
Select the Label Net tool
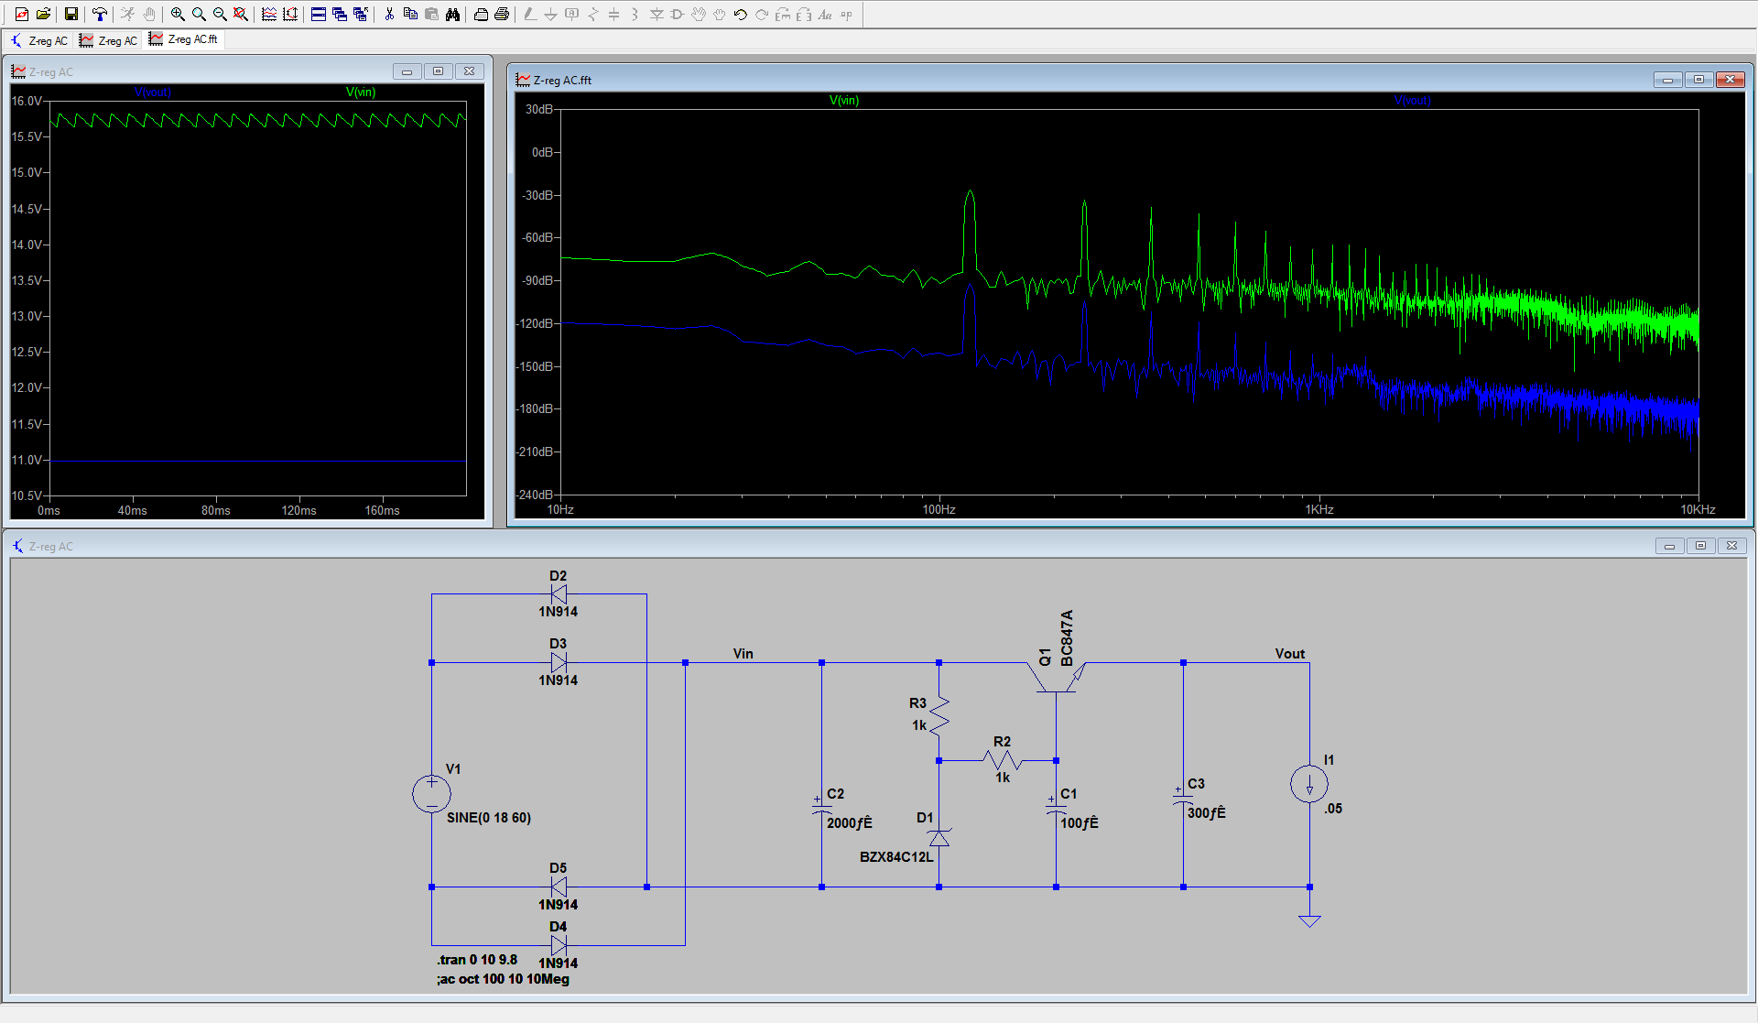tap(571, 14)
